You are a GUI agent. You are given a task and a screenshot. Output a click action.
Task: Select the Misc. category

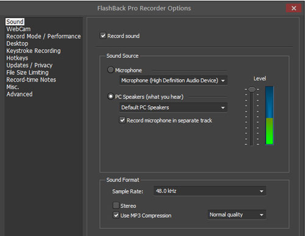click(13, 87)
